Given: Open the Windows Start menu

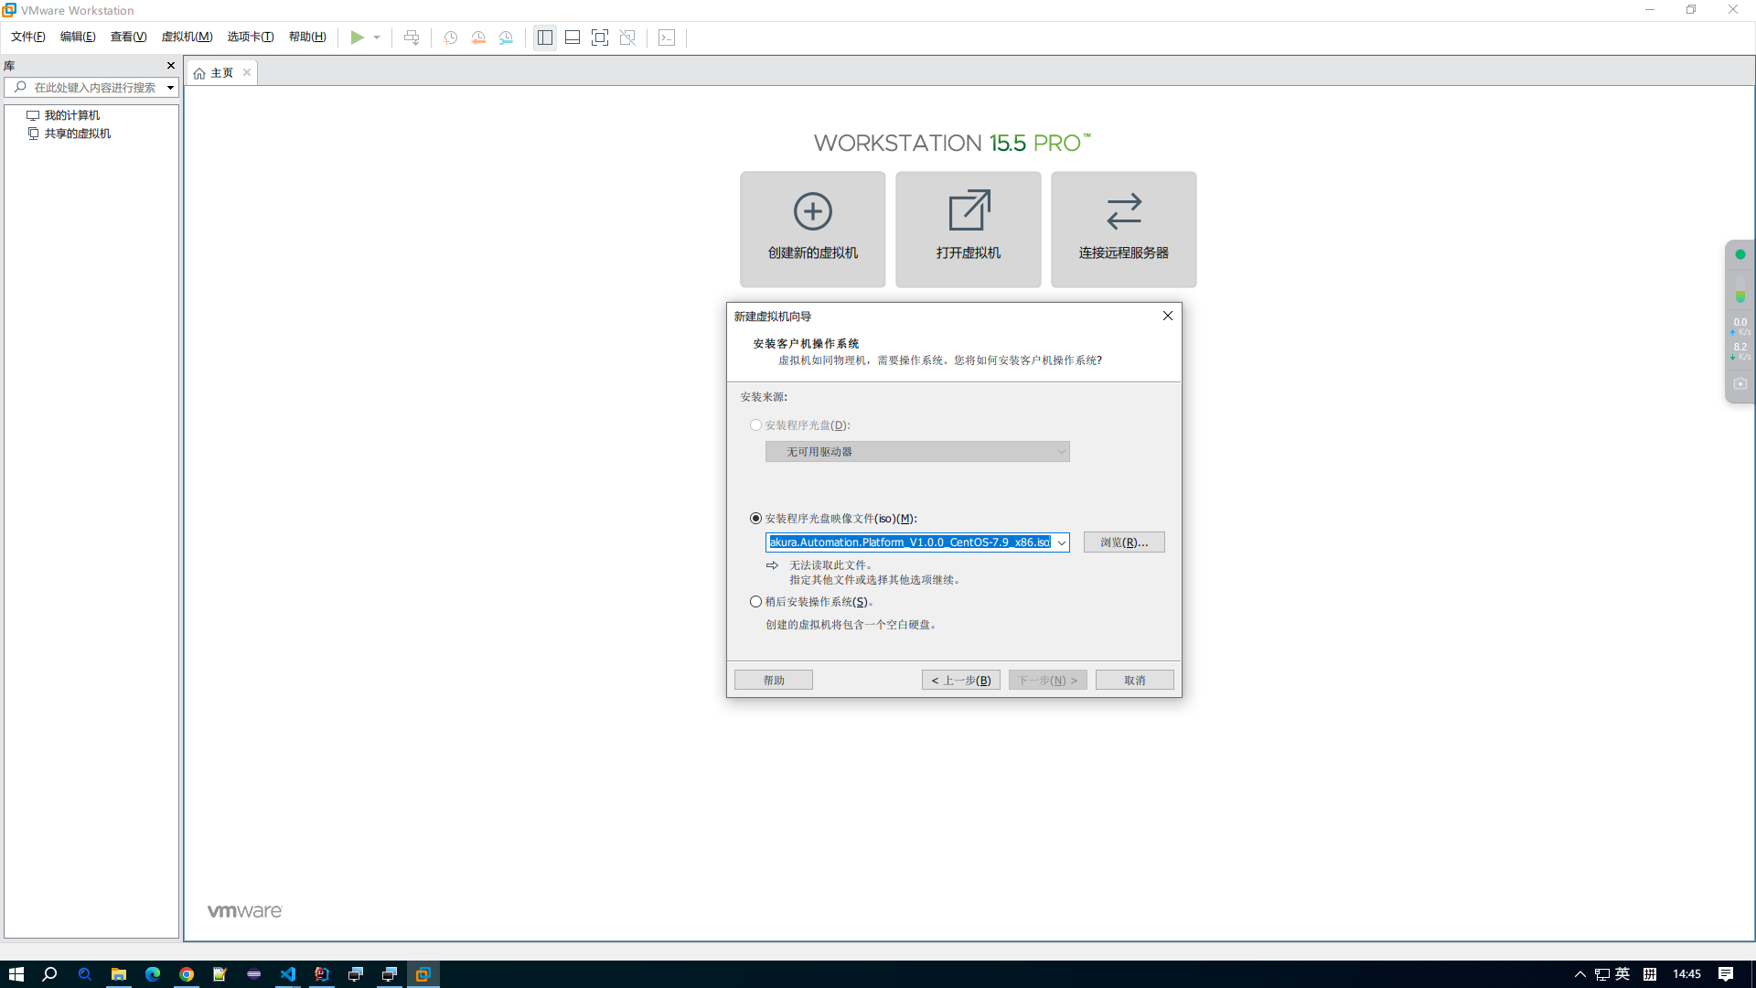Looking at the screenshot, I should pyautogui.click(x=16, y=974).
